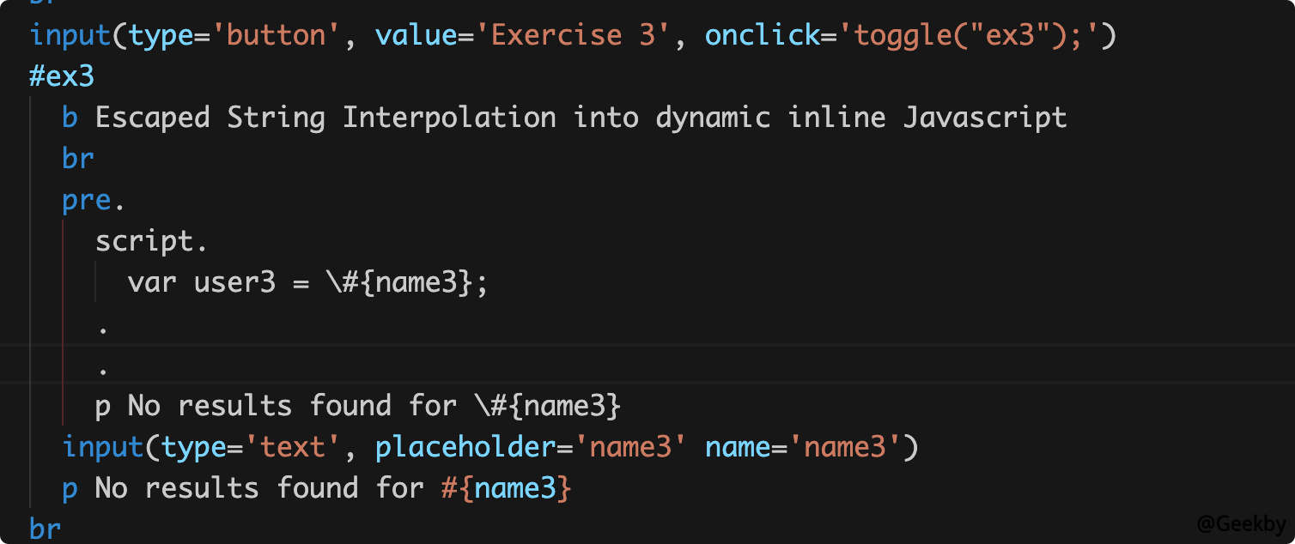The height and width of the screenshot is (544, 1295).
Task: Click the word 'Escaped' in bold line
Action: [153, 118]
